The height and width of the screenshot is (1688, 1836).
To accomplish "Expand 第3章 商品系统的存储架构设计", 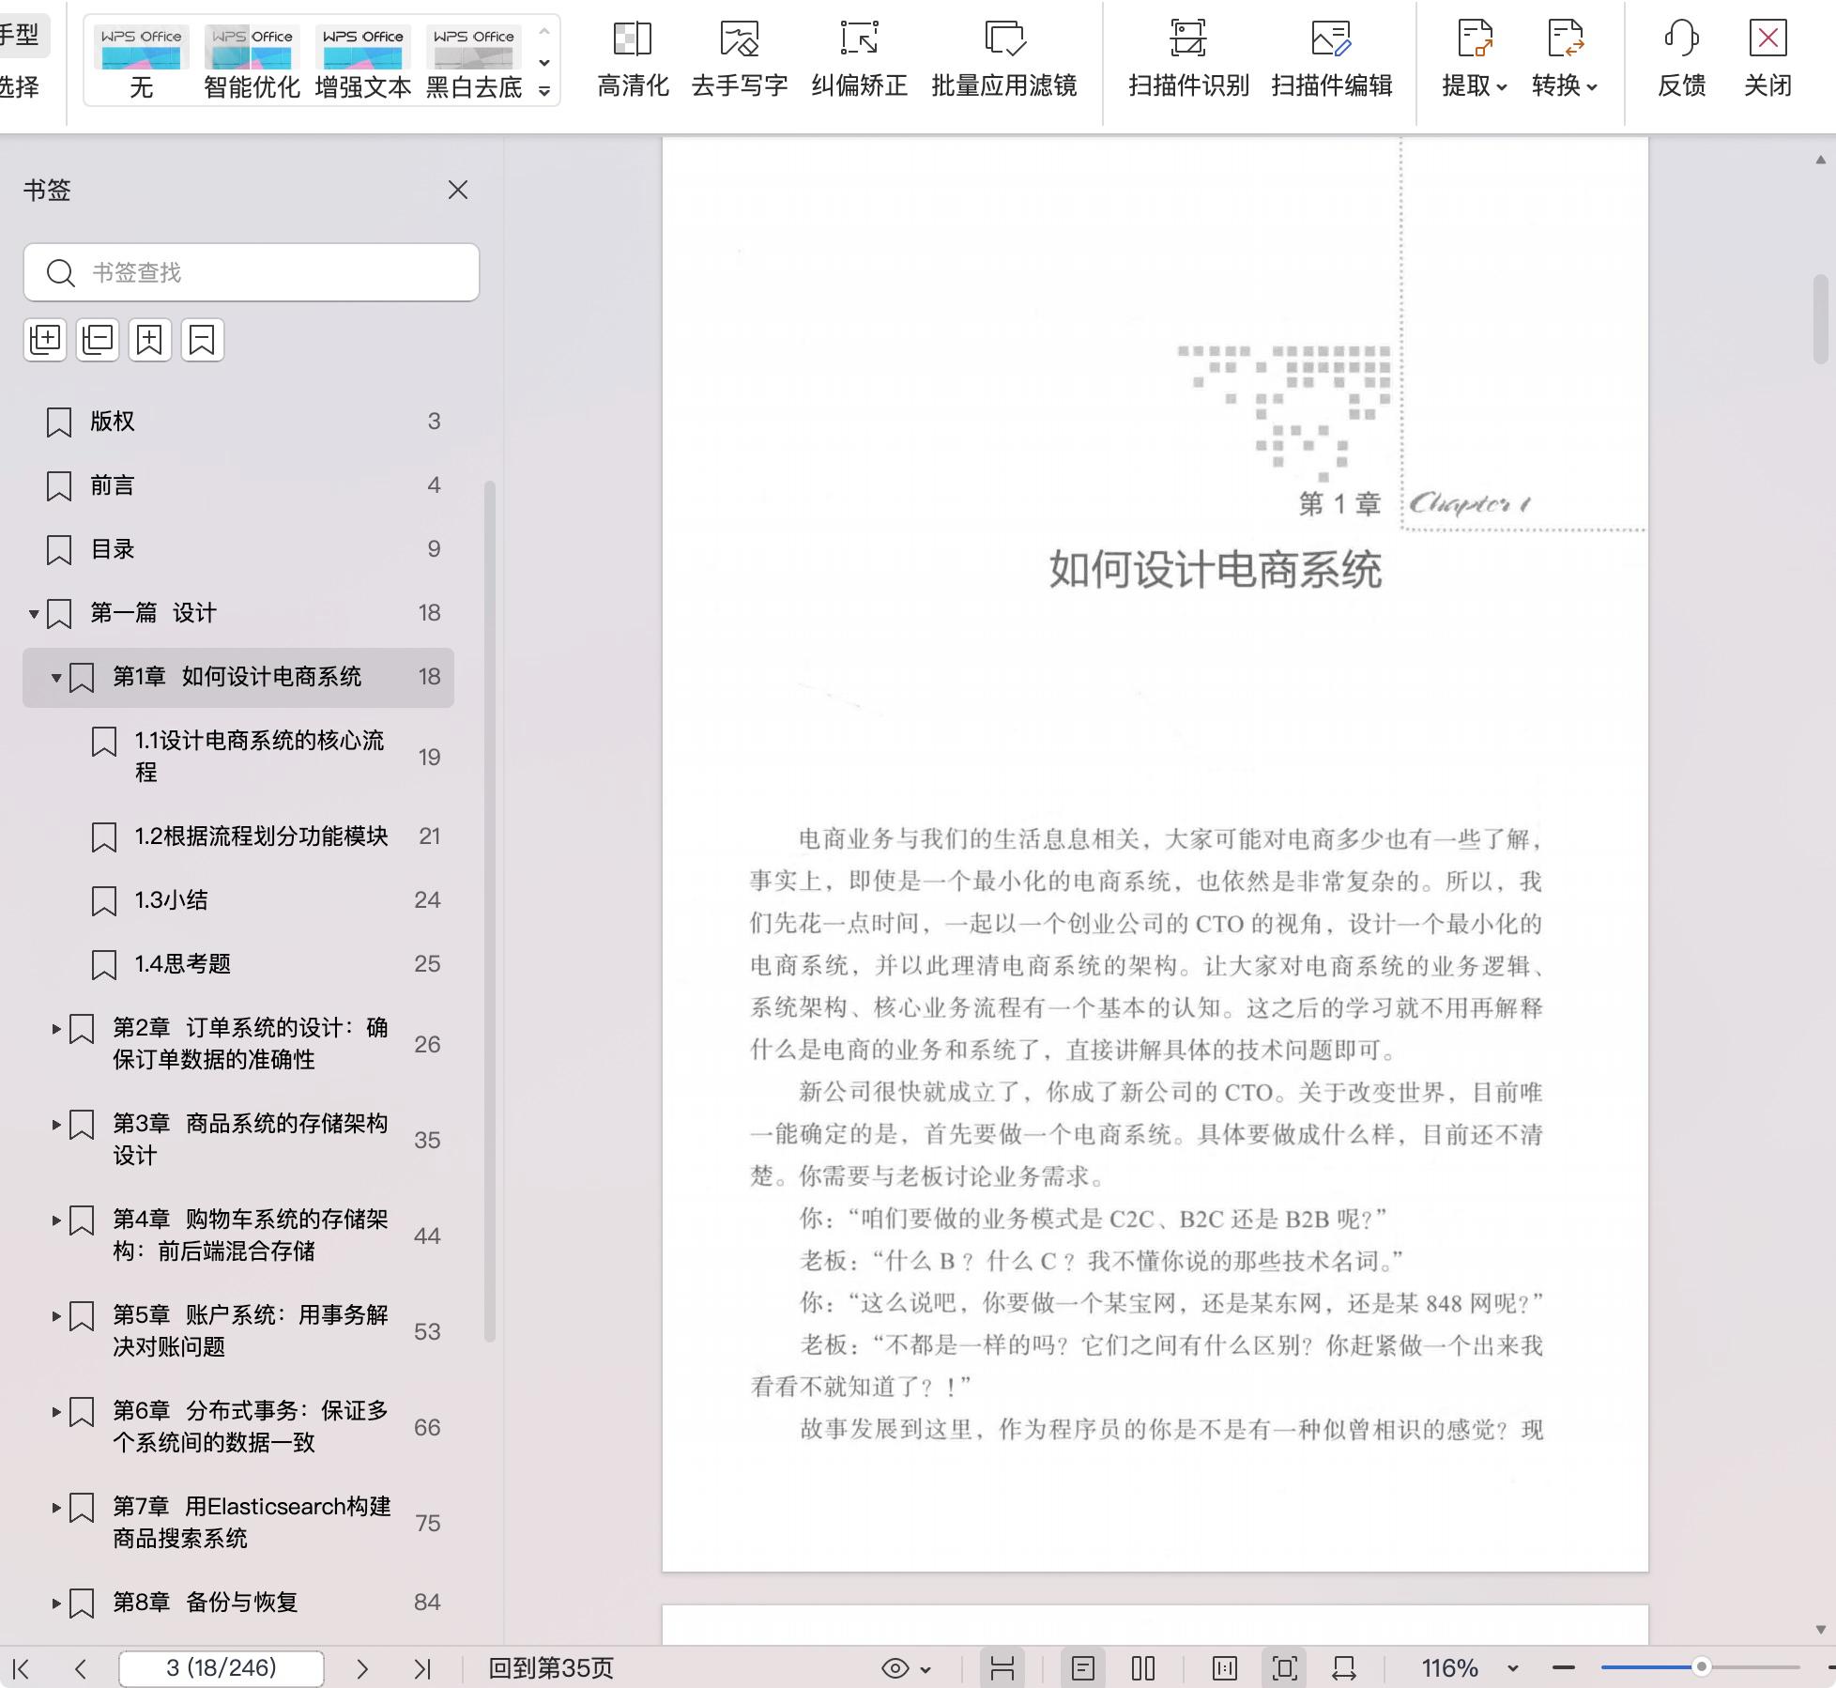I will (56, 1125).
